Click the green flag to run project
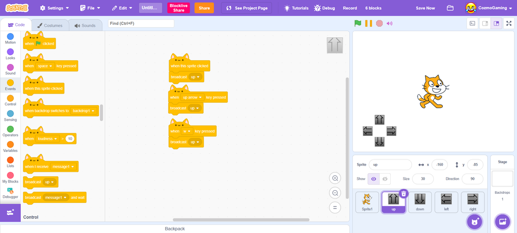Viewport: 517px width, 233px height. (x=358, y=23)
